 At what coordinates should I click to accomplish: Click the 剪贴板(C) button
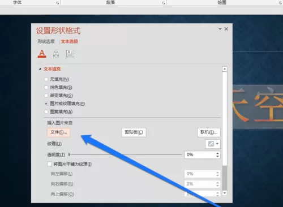(x=134, y=132)
